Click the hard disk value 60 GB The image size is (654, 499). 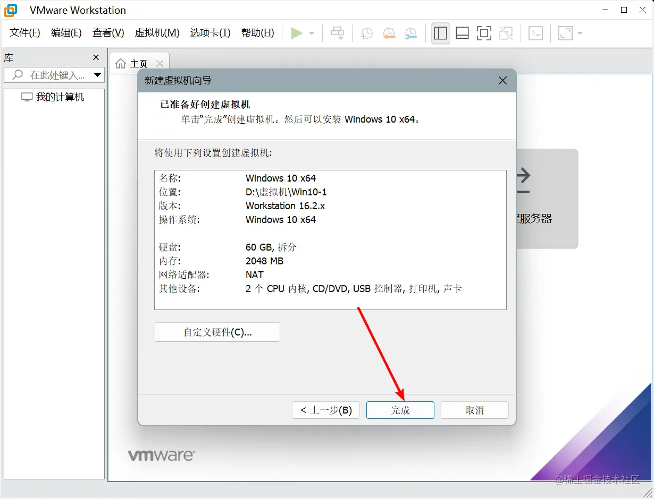click(271, 247)
